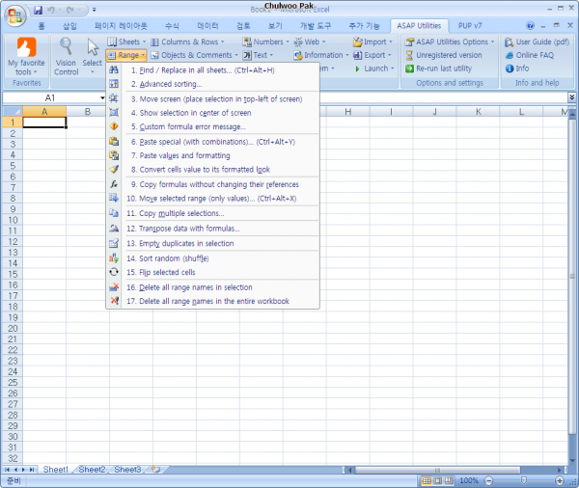The image size is (579, 488).
Task: Open the Import dropdown
Action: click(372, 41)
